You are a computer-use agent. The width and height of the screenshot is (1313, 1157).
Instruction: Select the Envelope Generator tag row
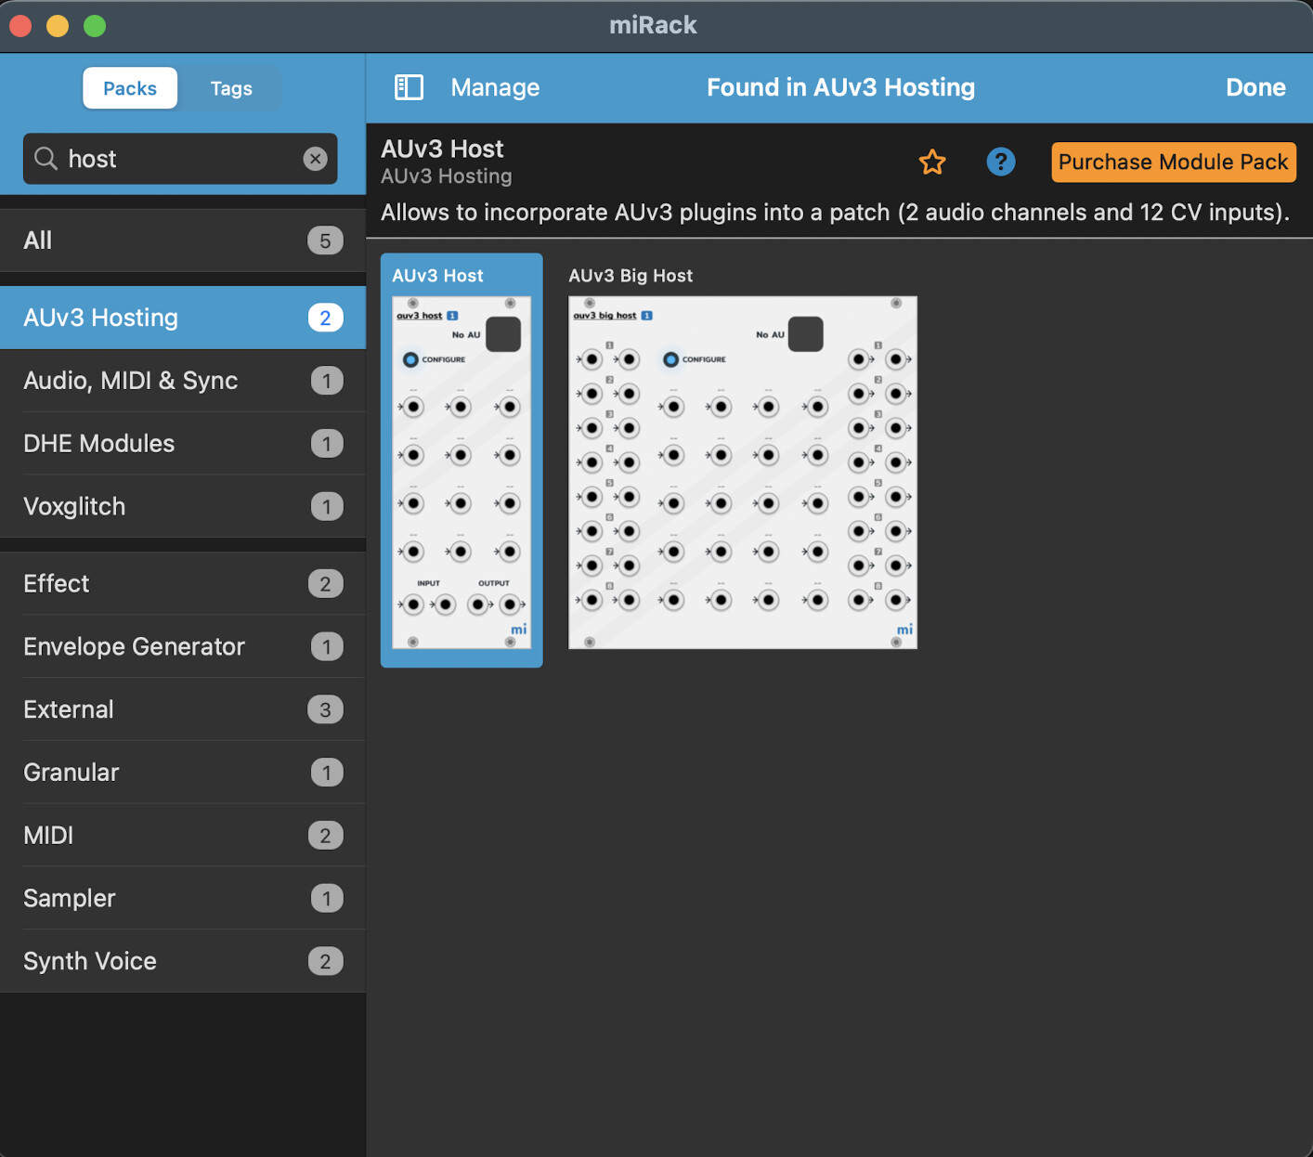click(x=183, y=646)
